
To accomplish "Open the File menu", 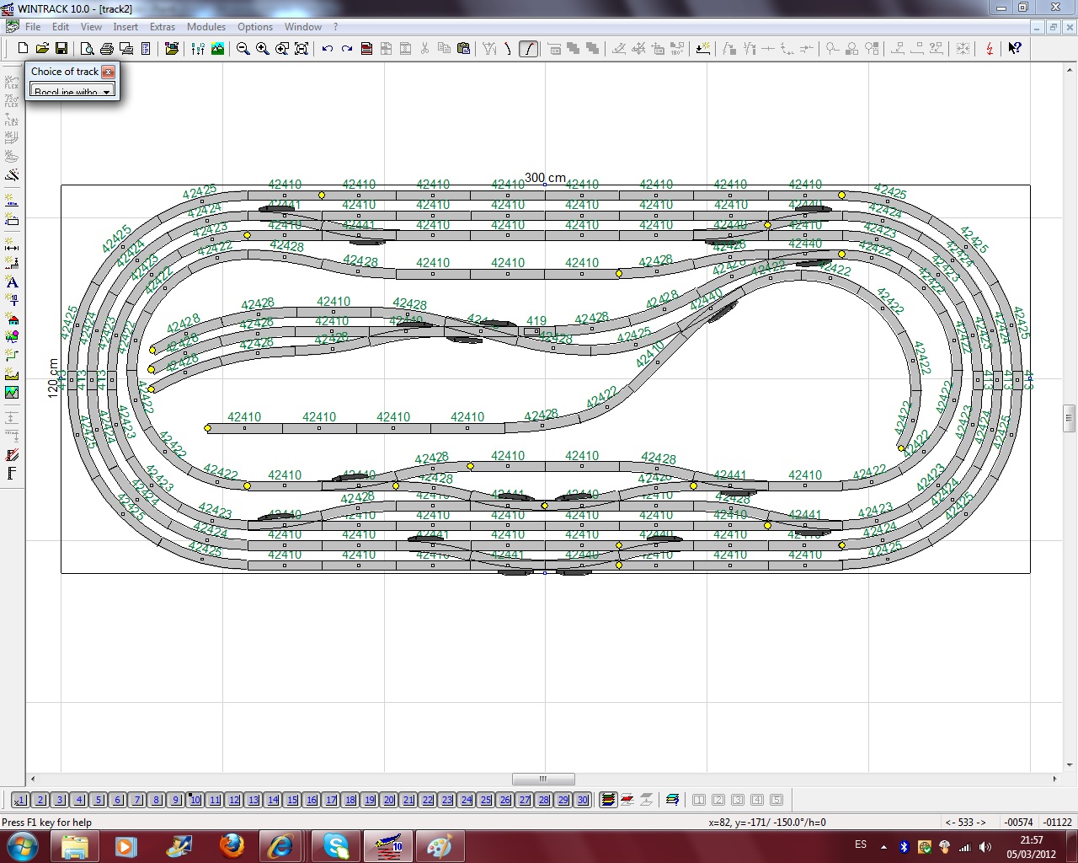I will click(33, 27).
